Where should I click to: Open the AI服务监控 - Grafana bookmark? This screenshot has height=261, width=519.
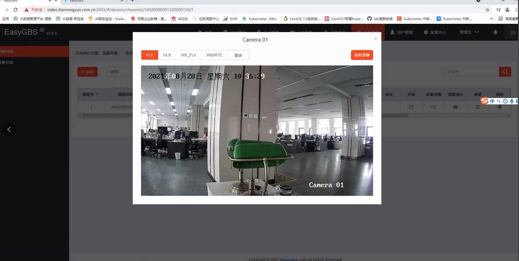tap(108, 19)
